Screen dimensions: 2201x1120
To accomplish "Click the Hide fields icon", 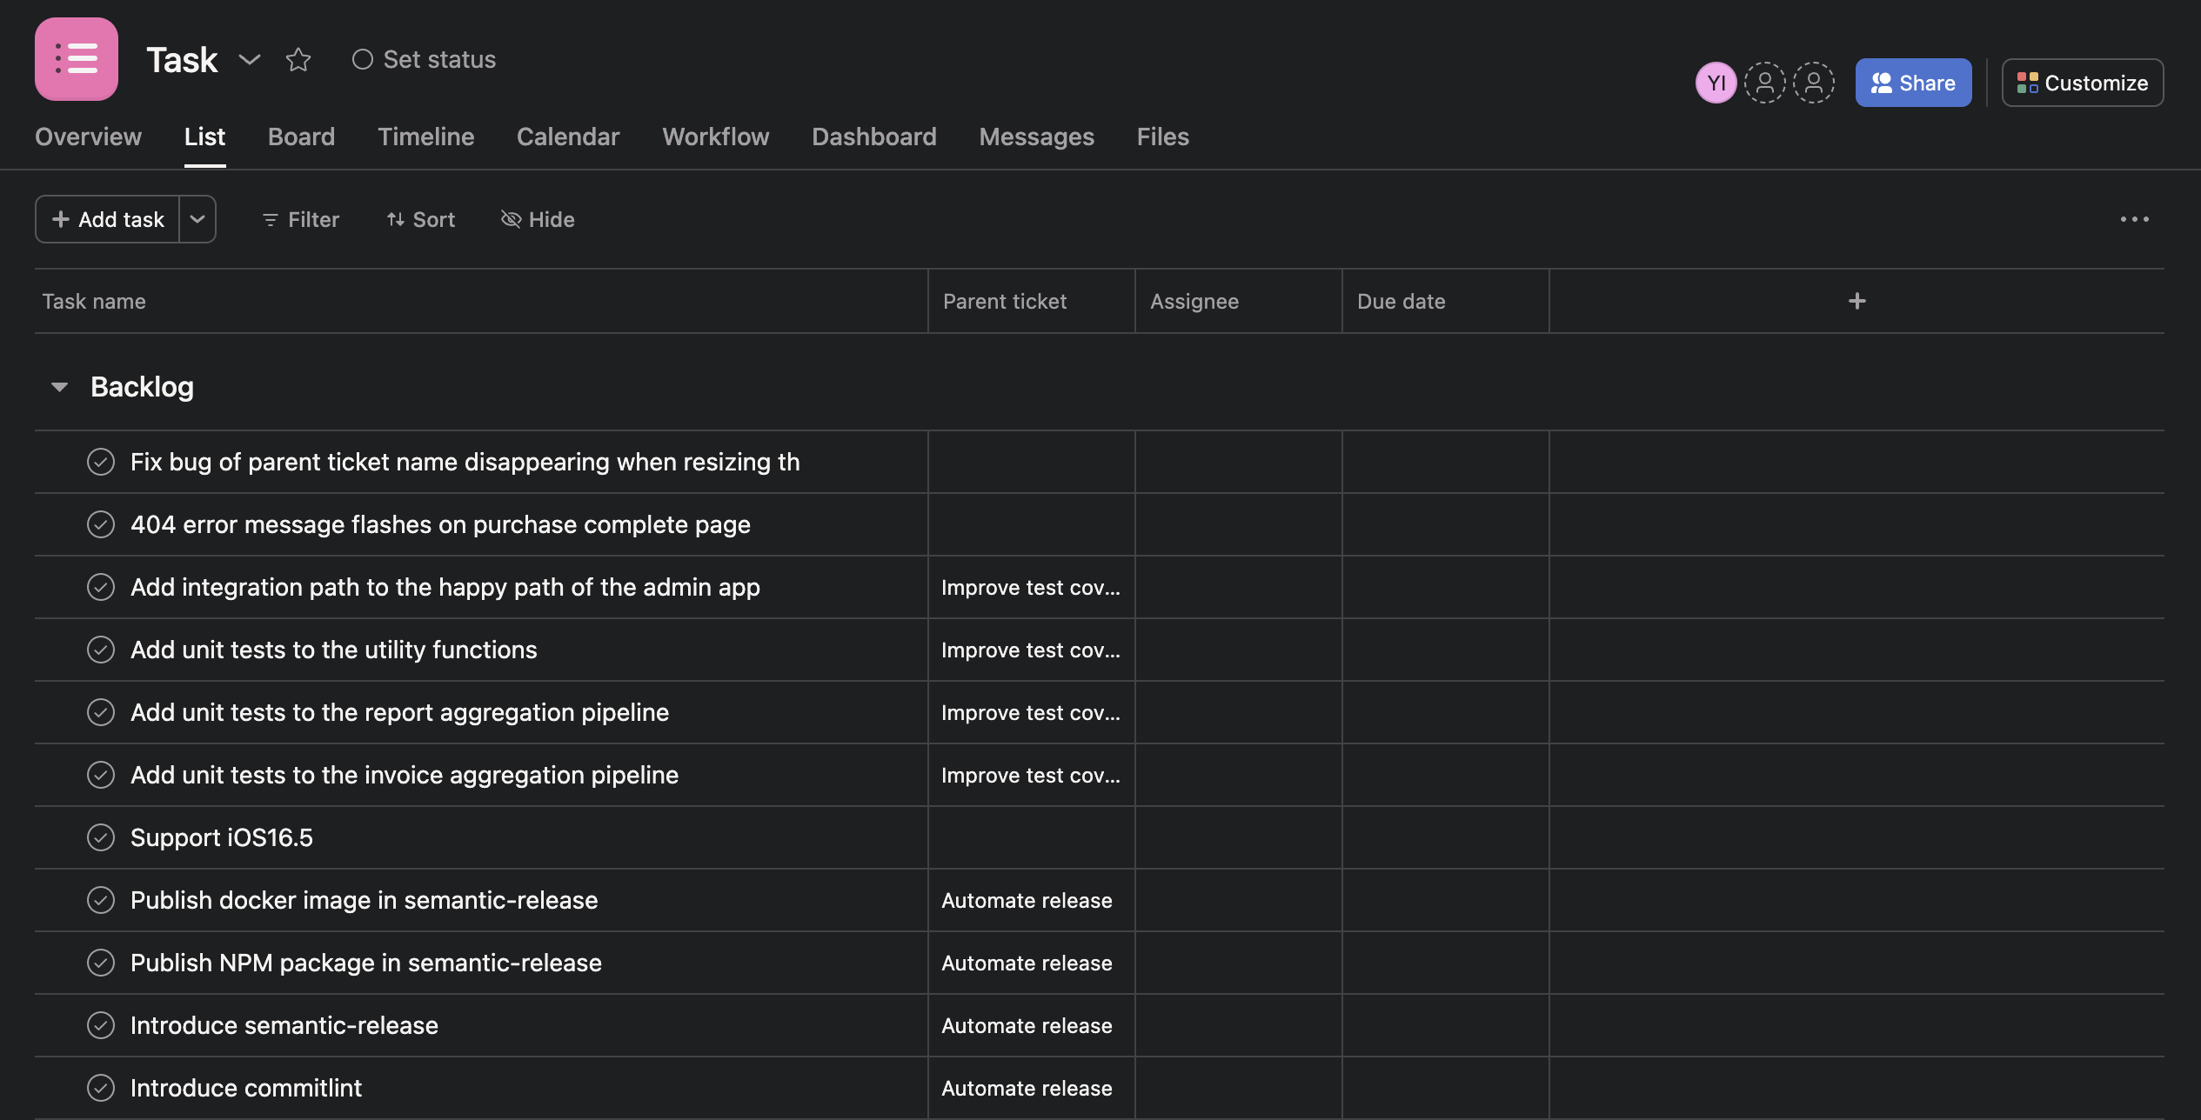I will point(511,219).
